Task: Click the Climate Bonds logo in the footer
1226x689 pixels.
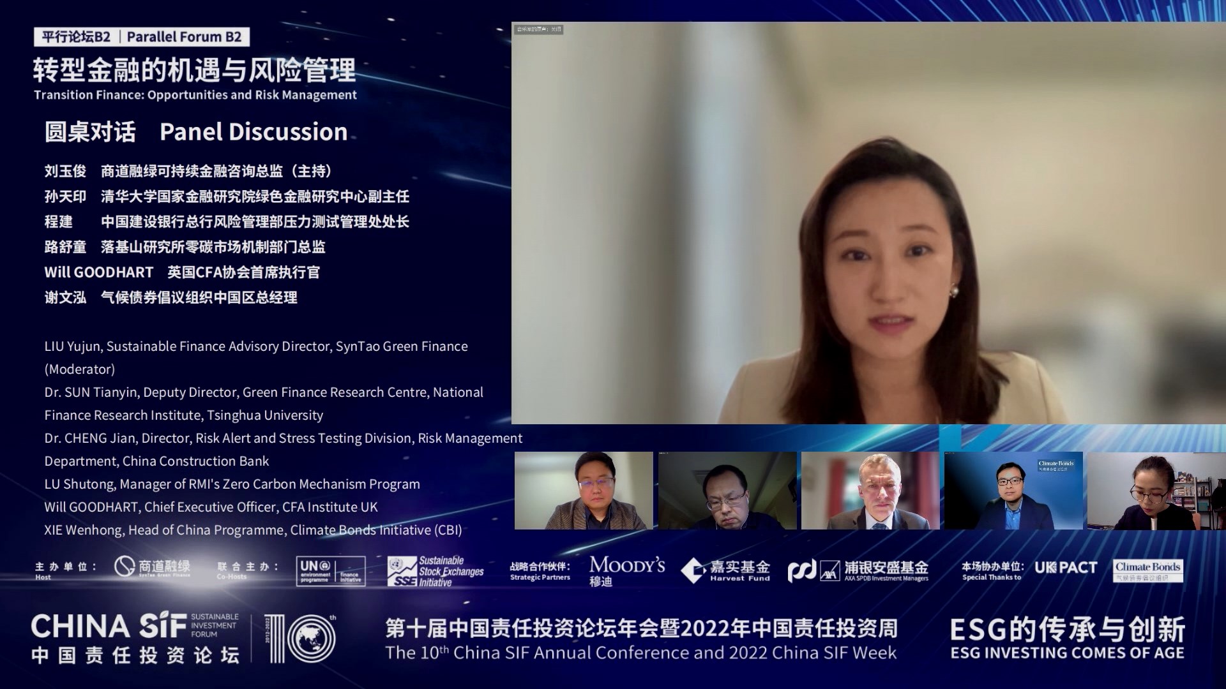Action: pyautogui.click(x=1147, y=570)
